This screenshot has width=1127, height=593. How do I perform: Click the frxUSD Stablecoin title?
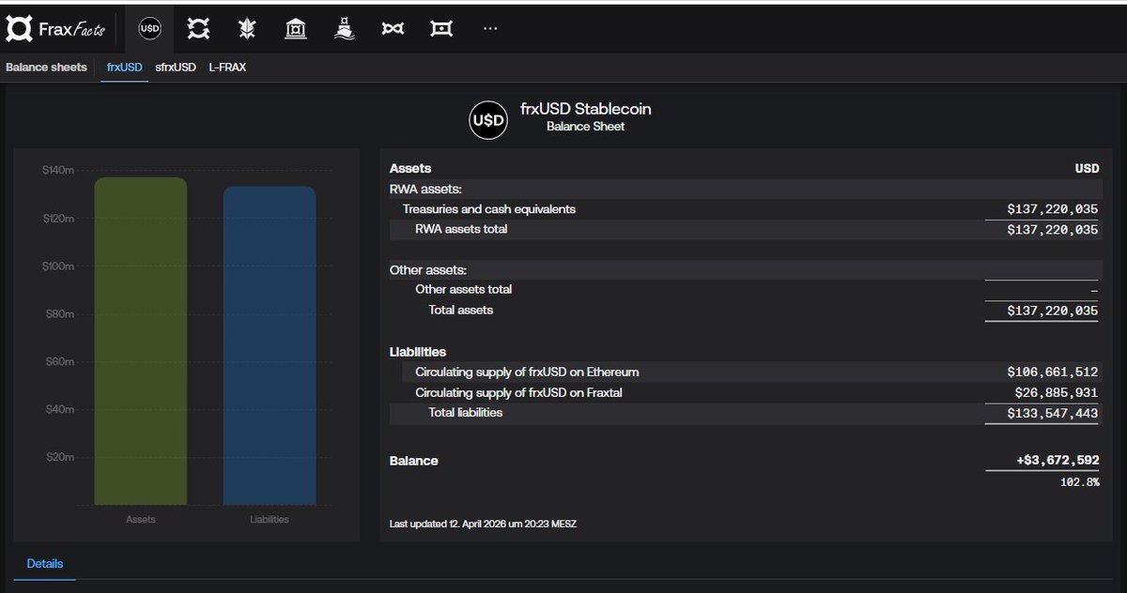click(x=586, y=109)
